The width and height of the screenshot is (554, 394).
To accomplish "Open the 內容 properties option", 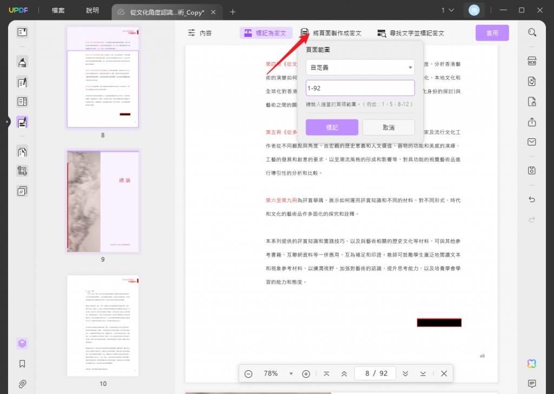I will 200,33.
